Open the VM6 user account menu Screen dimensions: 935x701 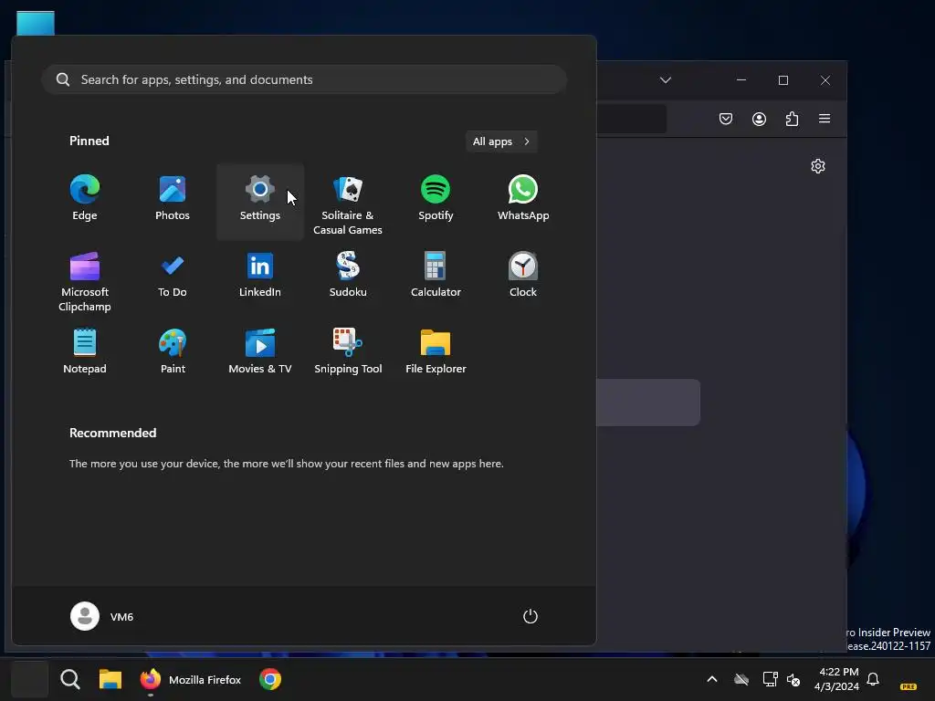tap(102, 616)
